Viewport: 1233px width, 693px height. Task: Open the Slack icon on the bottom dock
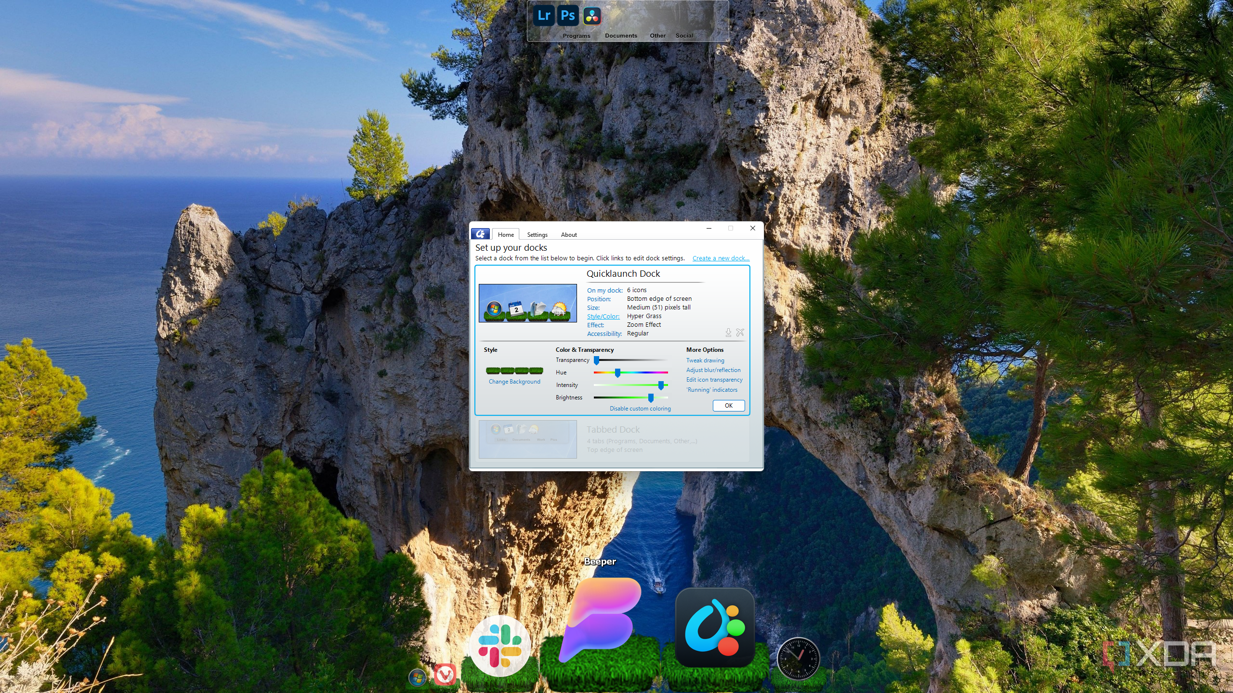pos(499,646)
